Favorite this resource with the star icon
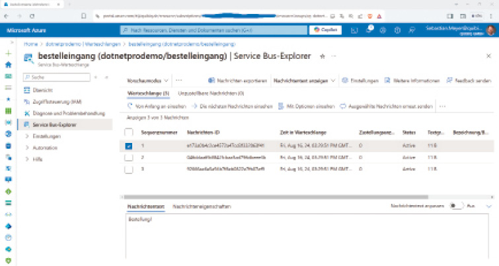Screen dimensions: 499x266 323,56
